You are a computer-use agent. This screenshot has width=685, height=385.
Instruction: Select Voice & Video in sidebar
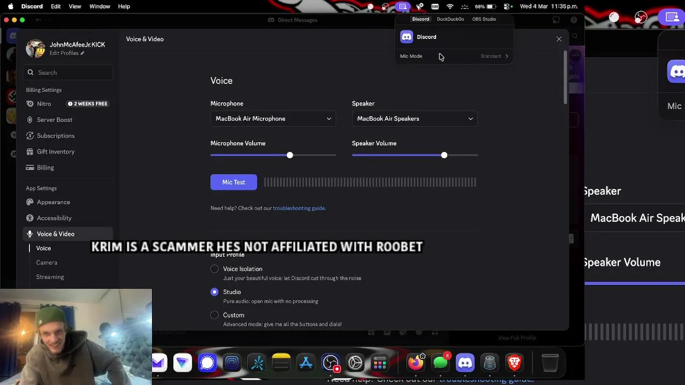tap(68, 234)
